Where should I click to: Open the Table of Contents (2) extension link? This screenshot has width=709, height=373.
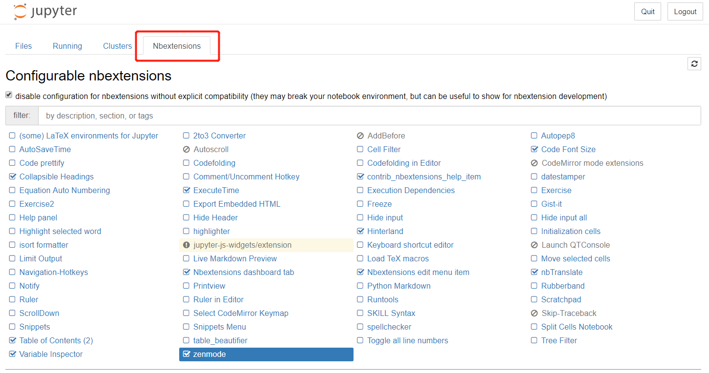56,340
